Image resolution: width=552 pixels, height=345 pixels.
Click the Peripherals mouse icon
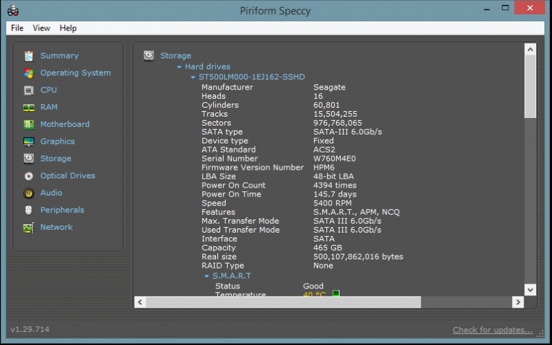click(x=28, y=210)
